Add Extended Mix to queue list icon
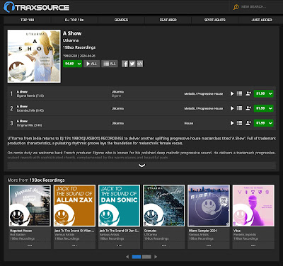The width and height of the screenshot is (283, 266). pyautogui.click(x=239, y=108)
